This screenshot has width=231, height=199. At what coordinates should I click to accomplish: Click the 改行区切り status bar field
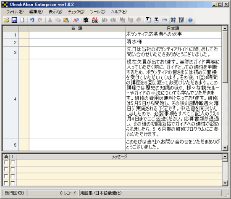click(x=14, y=193)
